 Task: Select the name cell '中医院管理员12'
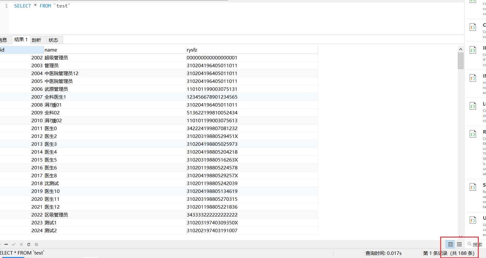[x=115, y=73]
